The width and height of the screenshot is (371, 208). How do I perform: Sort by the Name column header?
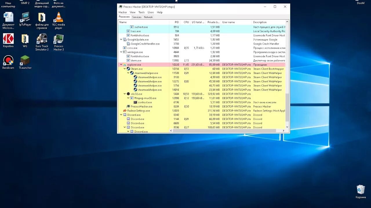(143, 22)
